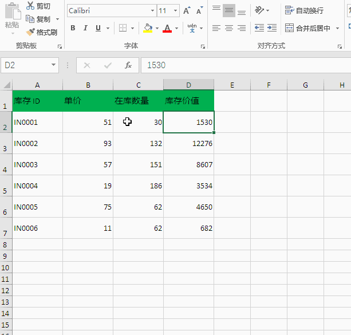Click the Select All corner triangle
The height and width of the screenshot is (335, 351).
pyautogui.click(x=6, y=85)
